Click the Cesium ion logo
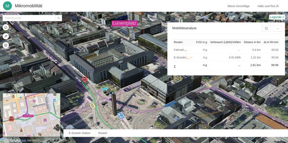Viewport: 288px width, 143px height. click(13, 141)
